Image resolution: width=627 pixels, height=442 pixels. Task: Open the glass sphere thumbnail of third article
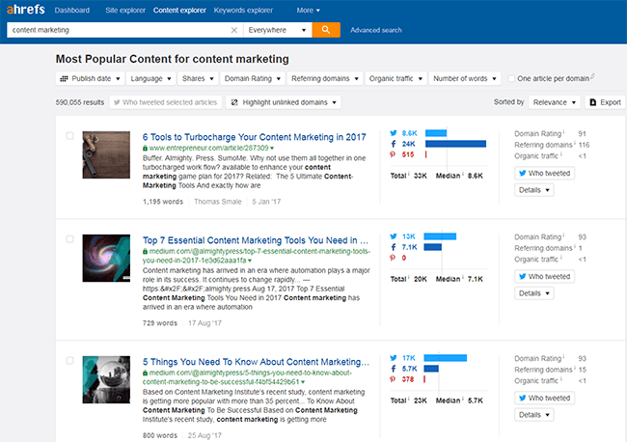(x=106, y=379)
